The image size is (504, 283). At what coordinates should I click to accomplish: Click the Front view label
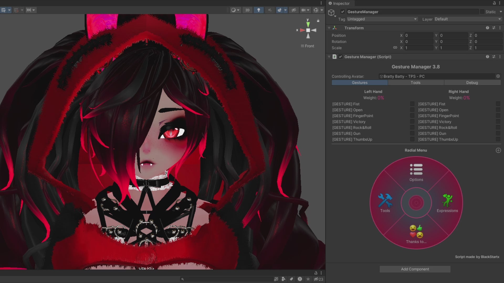[x=307, y=46]
